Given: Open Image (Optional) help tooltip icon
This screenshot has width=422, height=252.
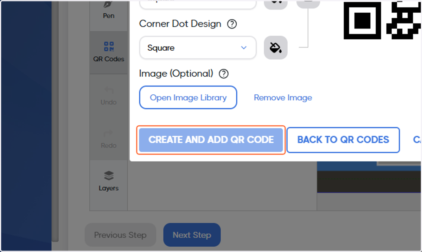Looking at the screenshot, I should (224, 74).
